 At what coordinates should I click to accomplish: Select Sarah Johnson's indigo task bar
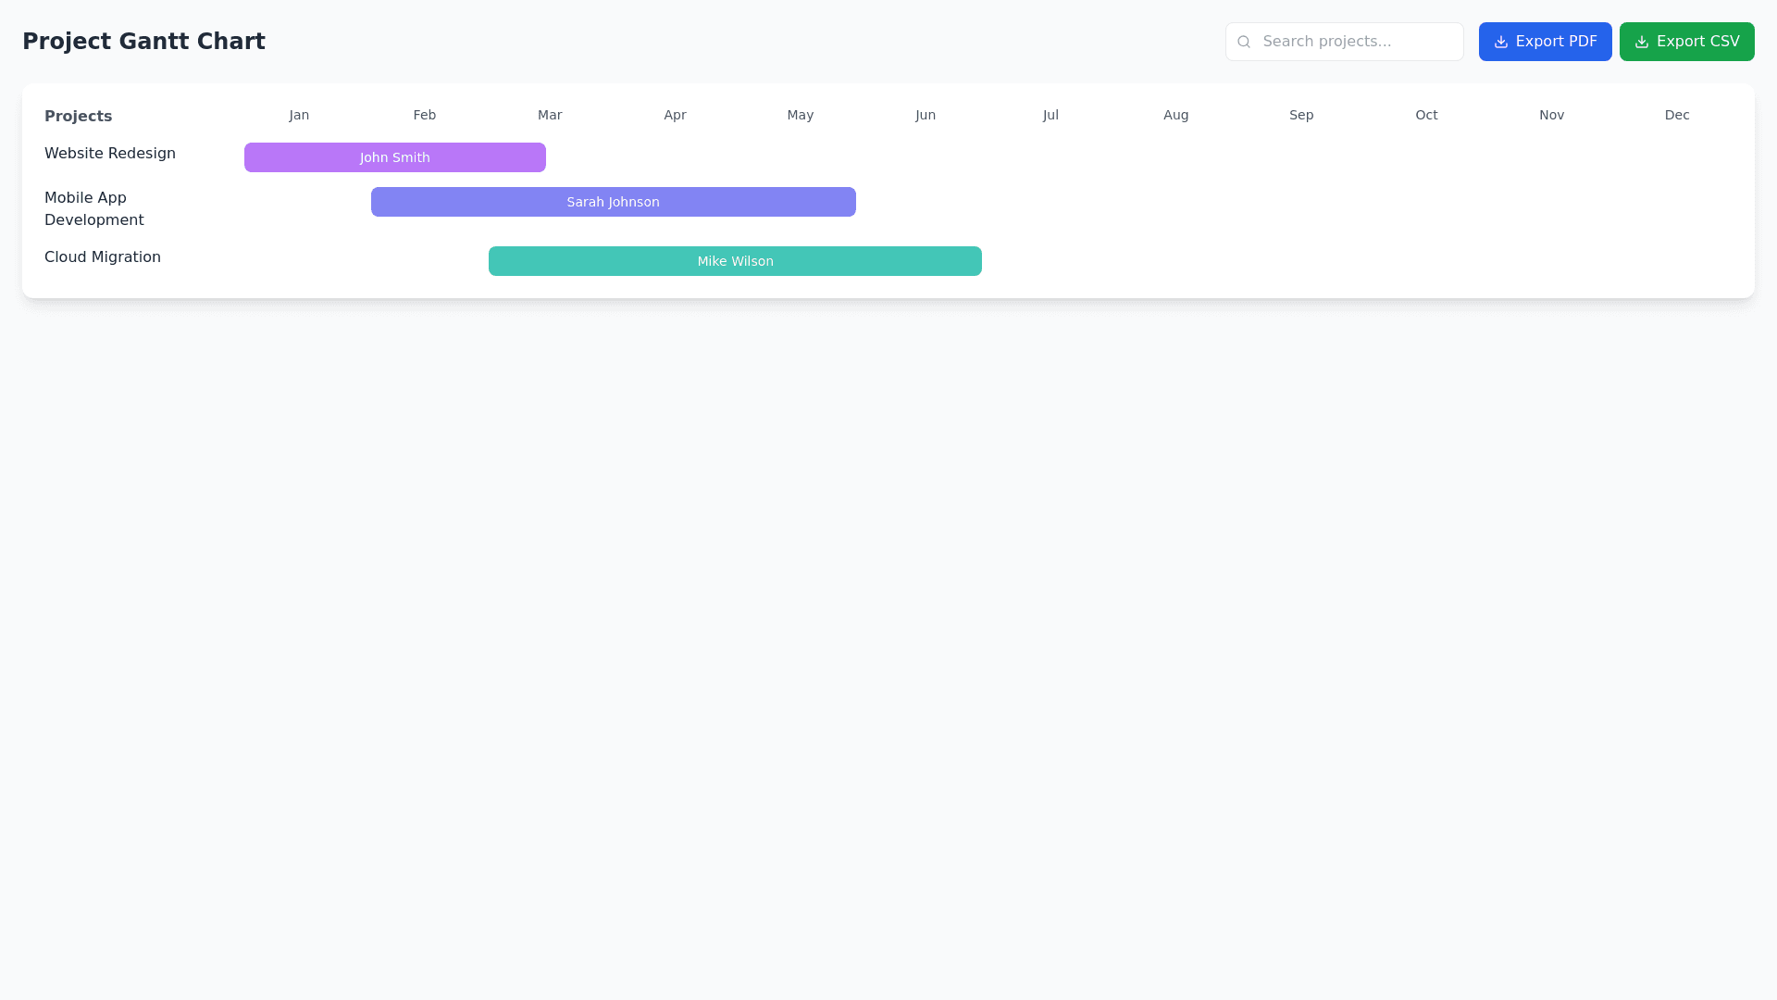point(613,202)
